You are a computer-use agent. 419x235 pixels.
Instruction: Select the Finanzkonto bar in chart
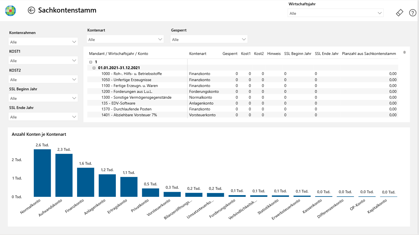click(x=86, y=182)
